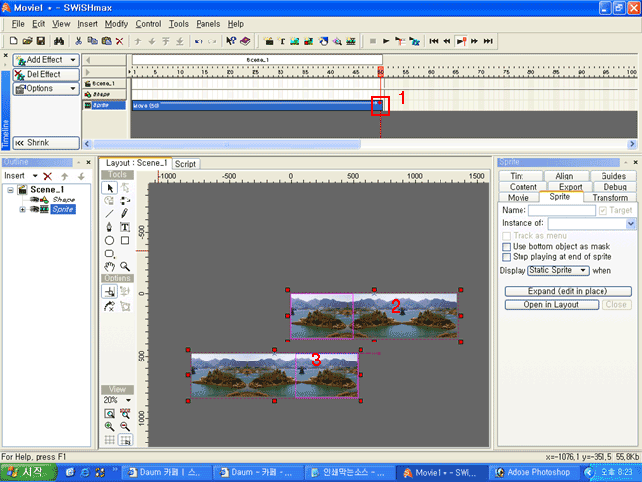Select the Zoom magnifier tool

[x=125, y=266]
